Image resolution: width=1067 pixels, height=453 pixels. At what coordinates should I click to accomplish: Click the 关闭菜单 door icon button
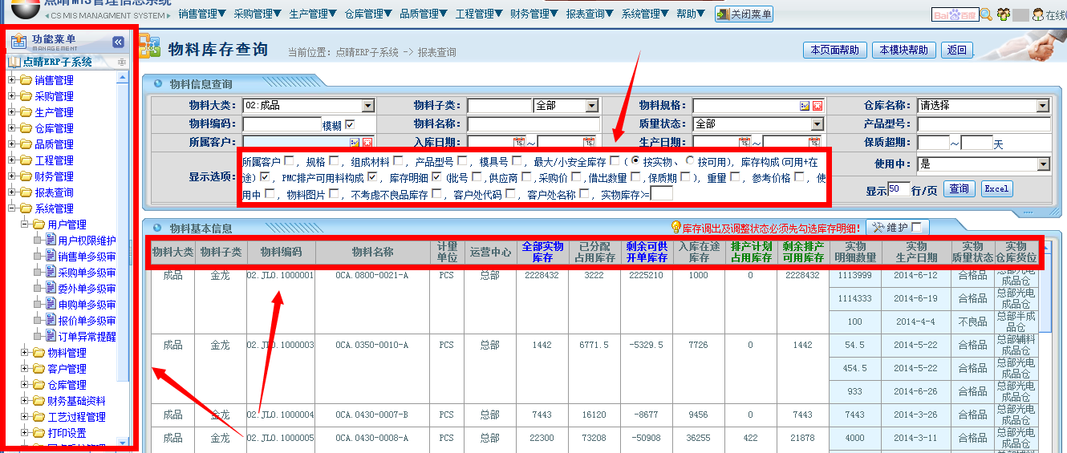[744, 14]
